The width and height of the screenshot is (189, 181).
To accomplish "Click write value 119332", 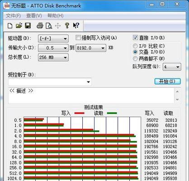I will point(151,131).
